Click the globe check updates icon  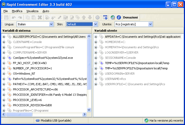click(x=113, y=17)
